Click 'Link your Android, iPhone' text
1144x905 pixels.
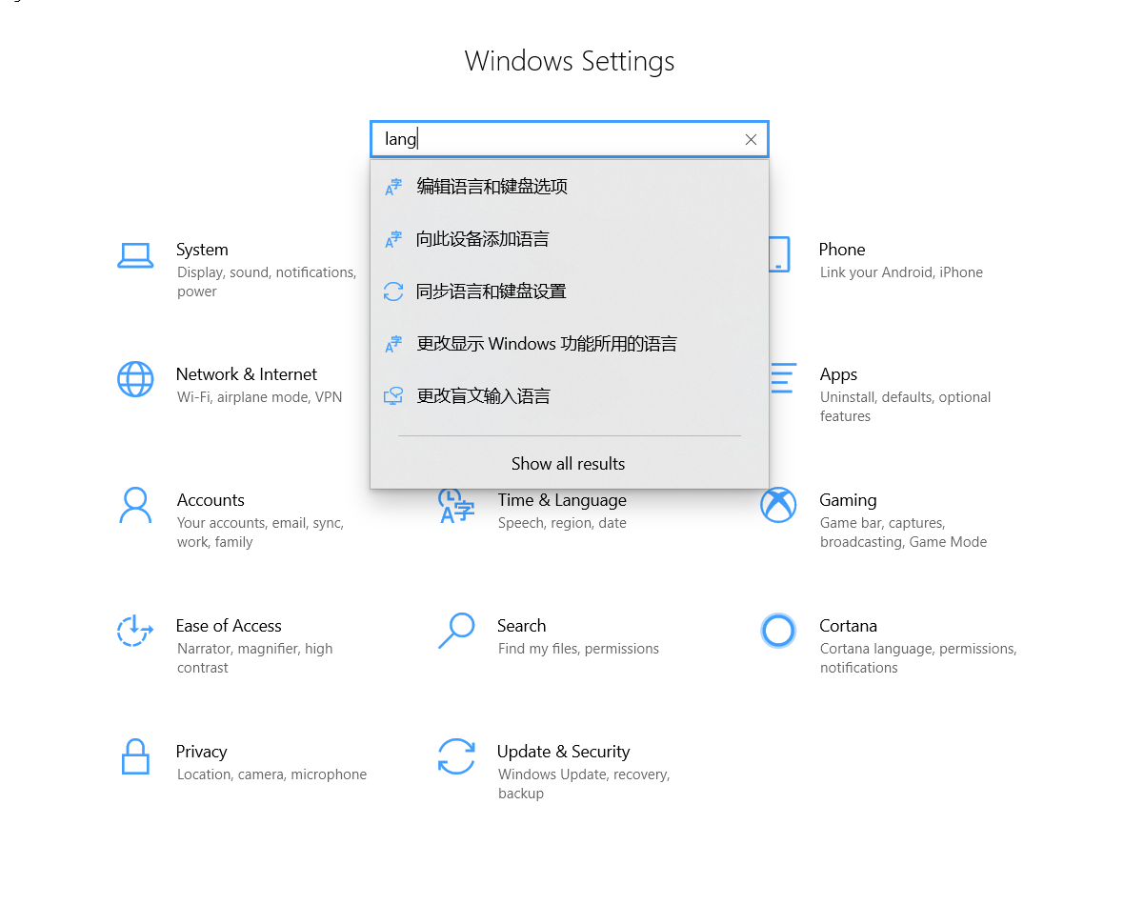(x=901, y=272)
